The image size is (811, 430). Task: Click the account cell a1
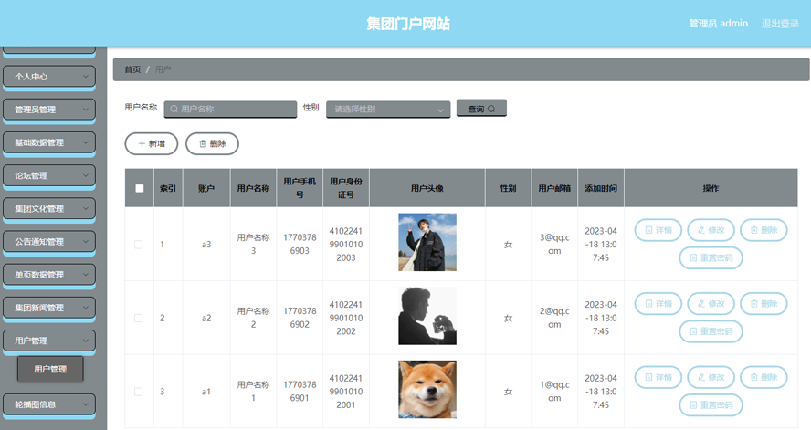(x=206, y=392)
